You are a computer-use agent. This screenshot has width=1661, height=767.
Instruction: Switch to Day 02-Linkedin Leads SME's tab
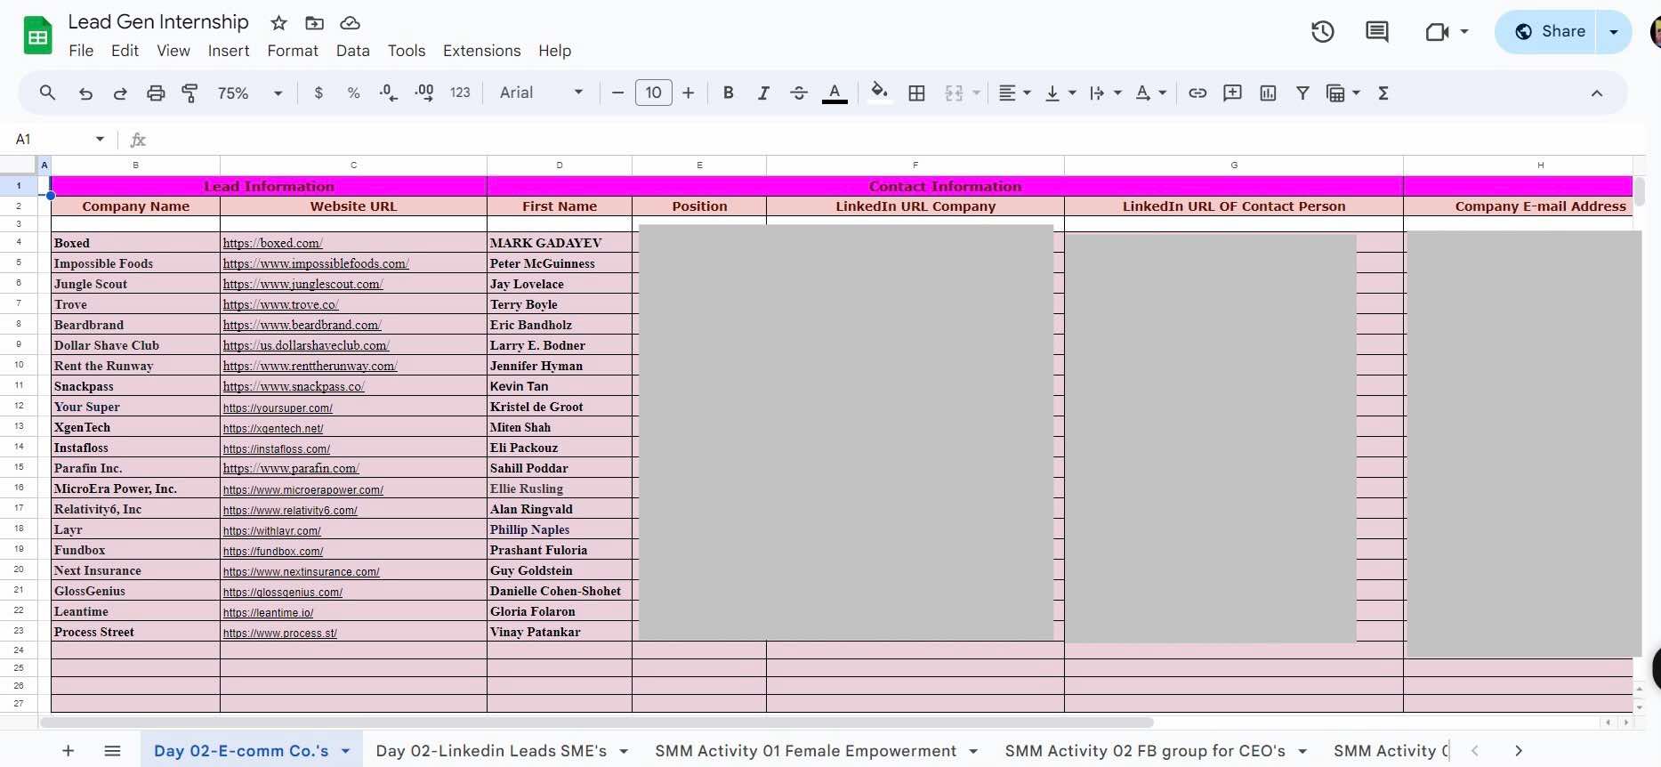(491, 751)
